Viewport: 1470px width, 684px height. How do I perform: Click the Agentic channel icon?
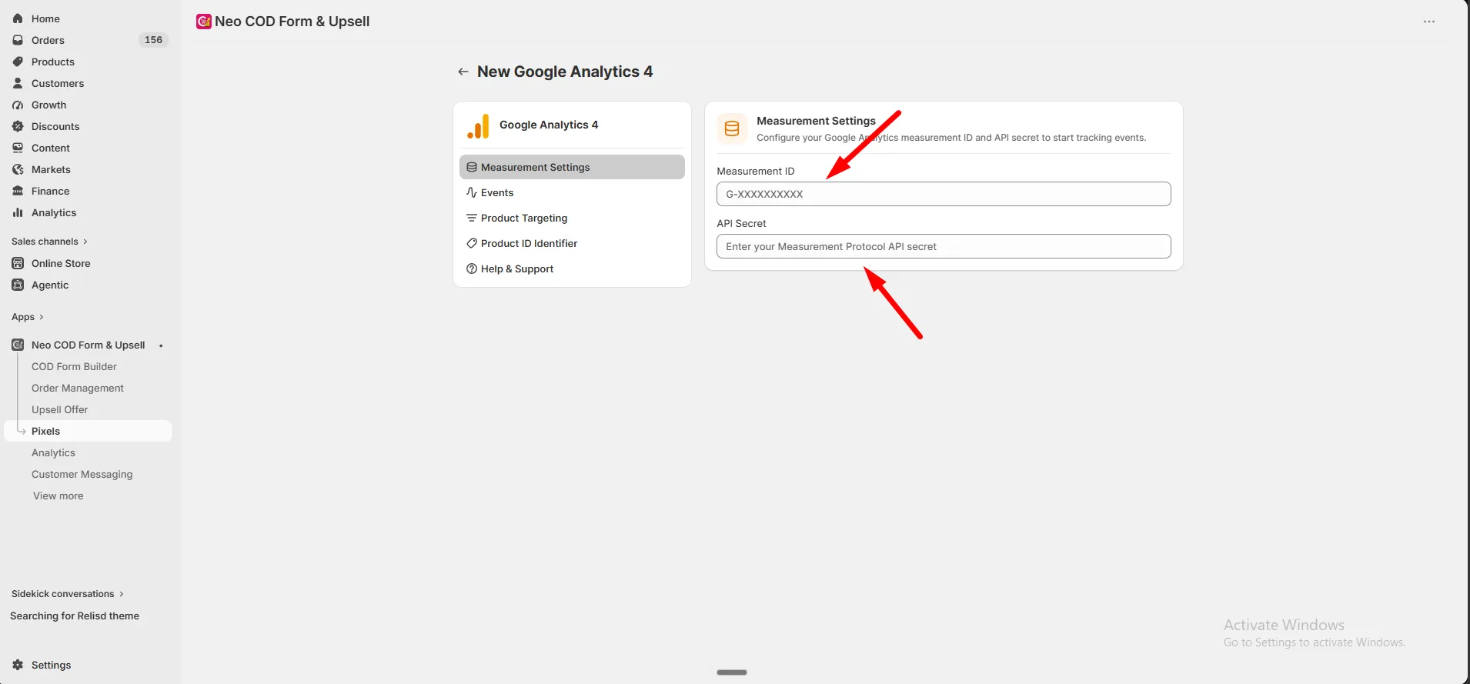[18, 285]
